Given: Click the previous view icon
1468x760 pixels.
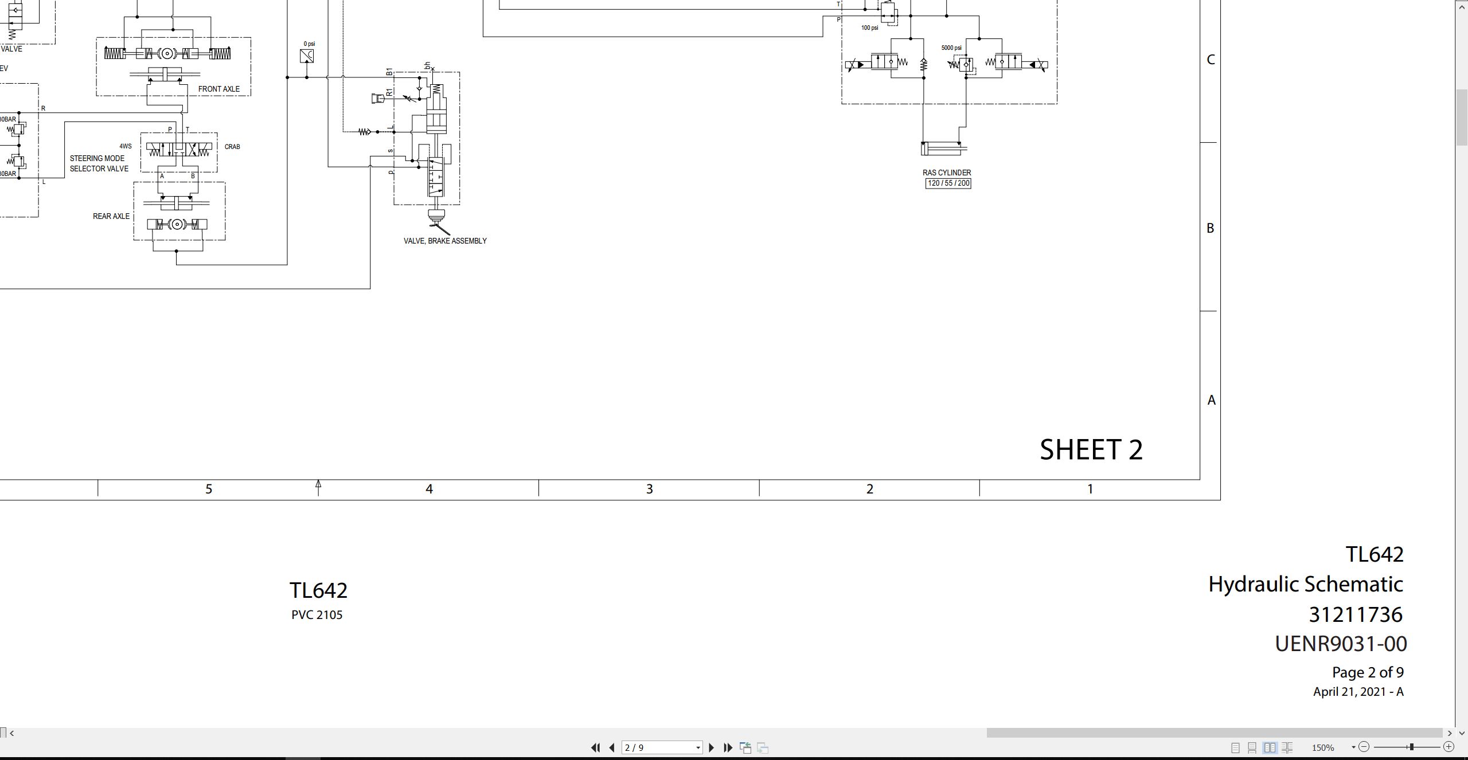Looking at the screenshot, I should click(x=745, y=747).
